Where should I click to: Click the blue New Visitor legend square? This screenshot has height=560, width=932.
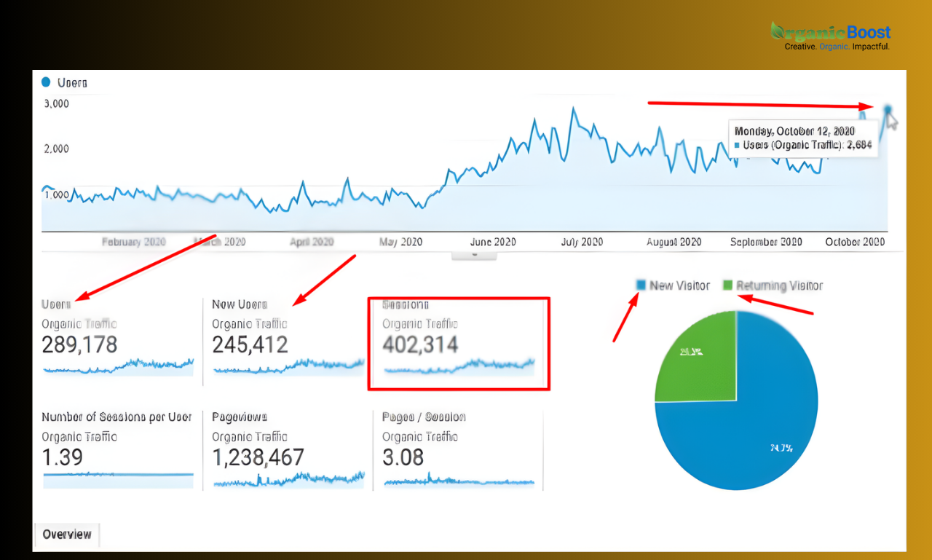click(x=641, y=285)
